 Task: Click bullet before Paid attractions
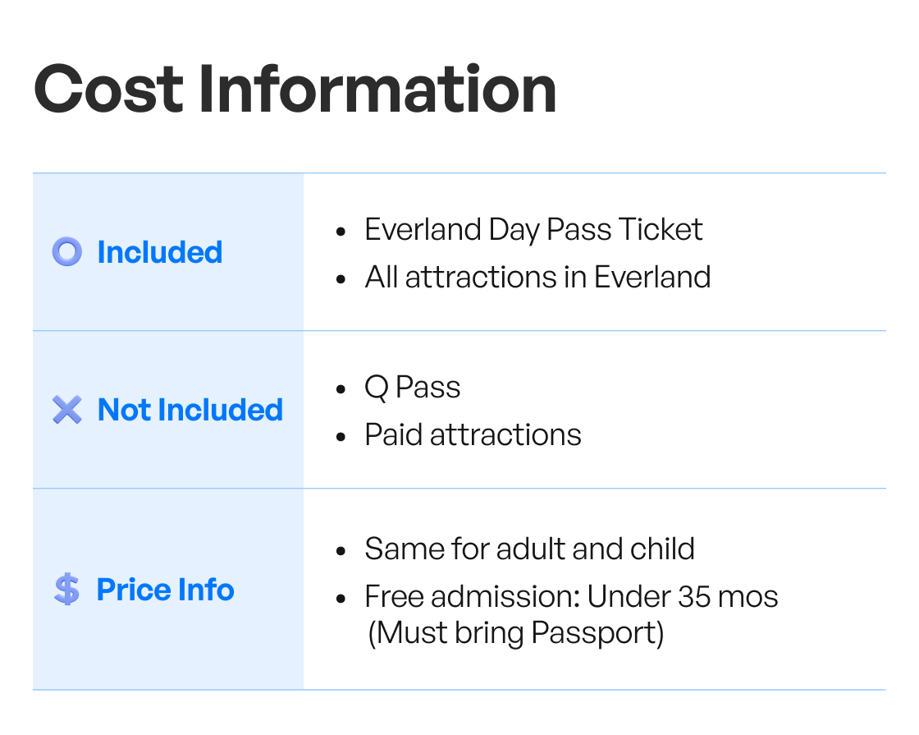click(x=341, y=437)
